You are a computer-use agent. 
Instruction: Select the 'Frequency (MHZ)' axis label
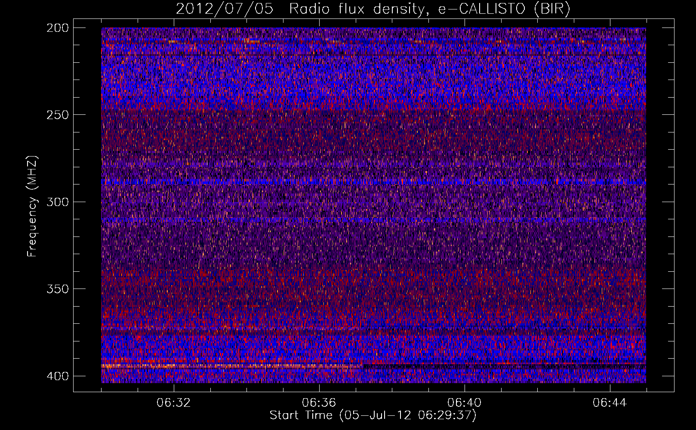[32, 206]
